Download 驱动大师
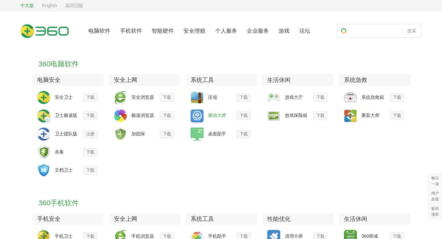442x239 pixels. coord(244,116)
